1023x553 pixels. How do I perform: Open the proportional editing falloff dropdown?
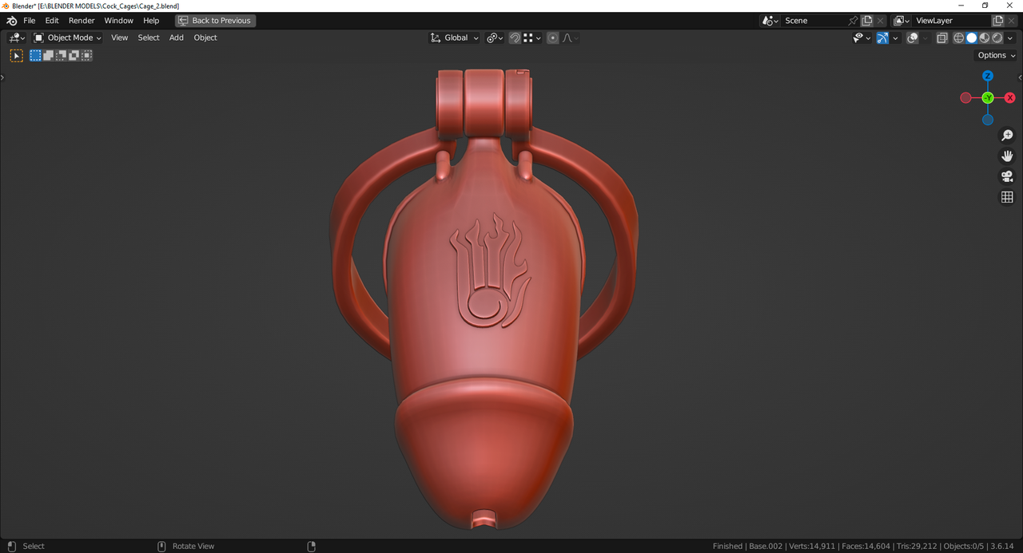point(571,38)
